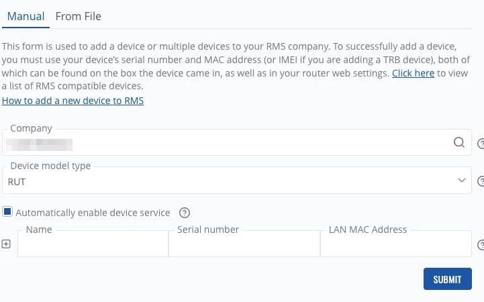Viewport: 484px width, 302px height.
Task: Click the help icon beside the Company field
Action: coord(481,144)
